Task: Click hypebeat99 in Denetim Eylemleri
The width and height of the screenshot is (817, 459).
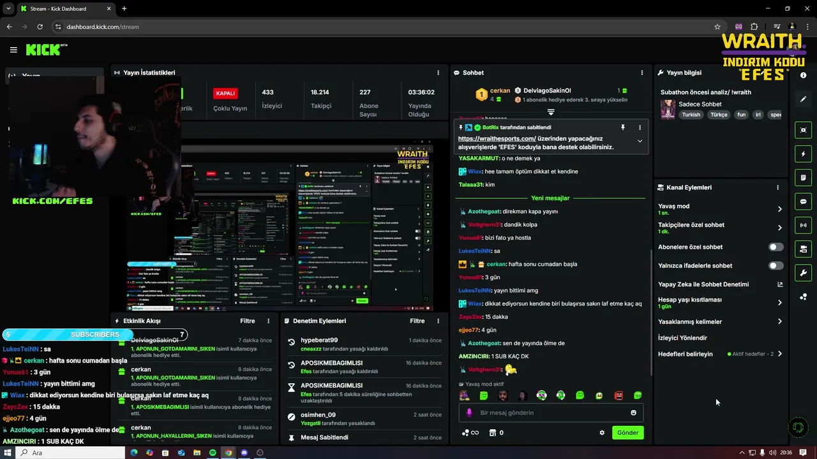Action: (x=319, y=340)
